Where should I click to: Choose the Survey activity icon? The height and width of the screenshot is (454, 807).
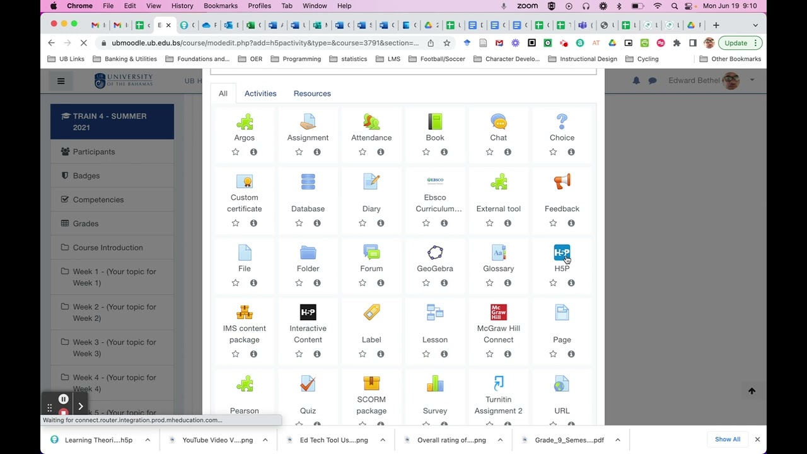pos(435,384)
